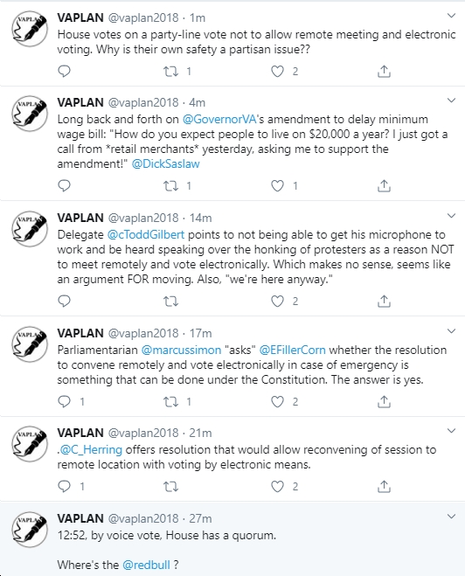Share the minimum wage bill tweet
The width and height of the screenshot is (465, 576).
tap(384, 186)
